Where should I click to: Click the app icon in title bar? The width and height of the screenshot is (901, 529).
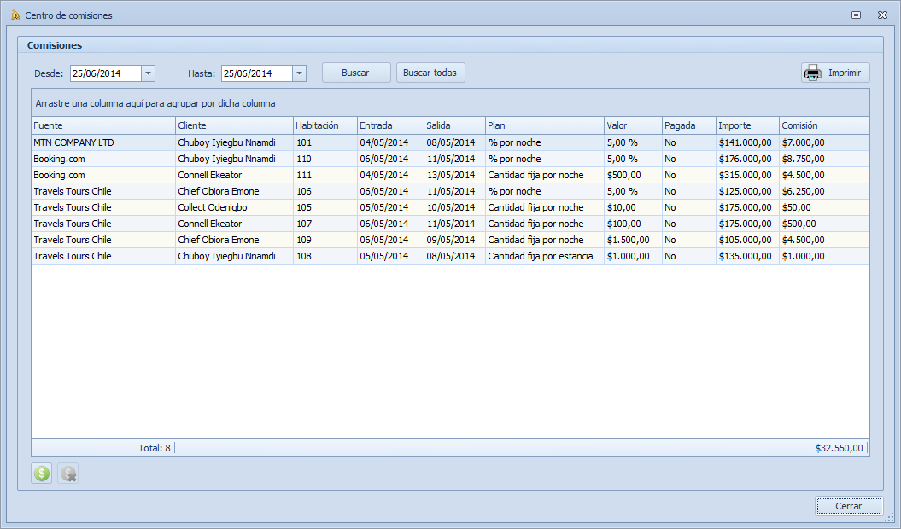(15, 15)
